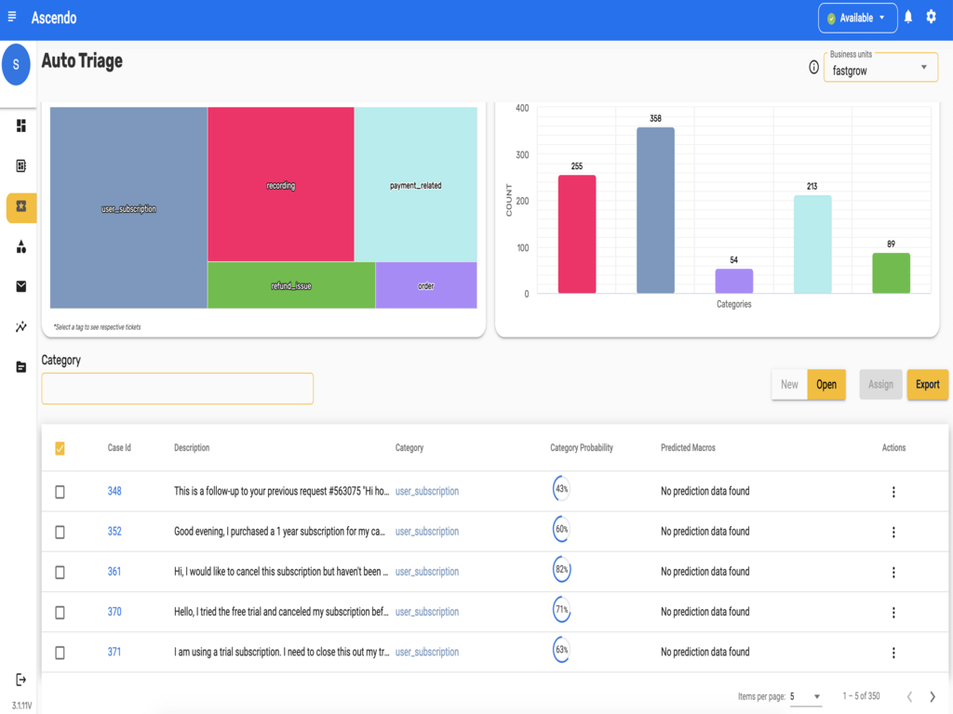The height and width of the screenshot is (714, 953).
Task: Open the Items per page dropdown
Action: tap(806, 696)
